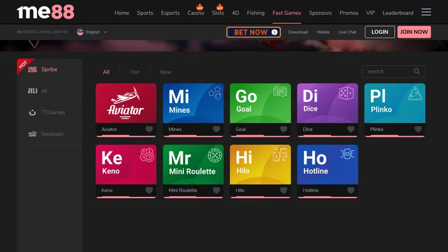Viewport: 448px width, 252px height.
Task: Open the Plinko game thumbnail
Action: coord(395,103)
